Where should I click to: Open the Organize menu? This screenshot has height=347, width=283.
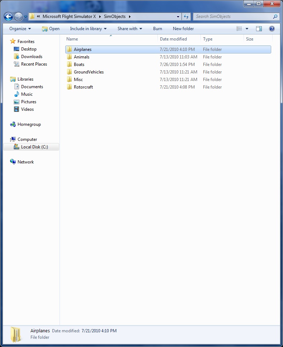click(20, 29)
